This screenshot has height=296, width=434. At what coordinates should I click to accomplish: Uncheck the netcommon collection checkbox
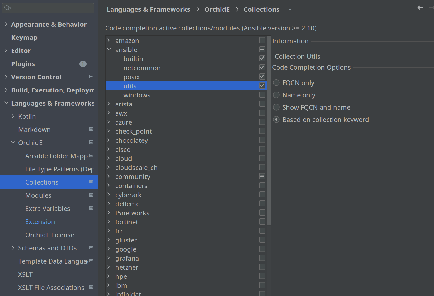tap(262, 67)
